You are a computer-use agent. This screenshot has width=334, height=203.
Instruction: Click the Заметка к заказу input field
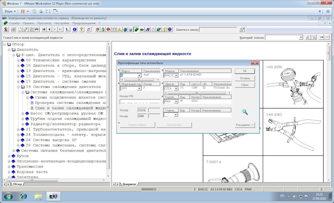coord(218,30)
